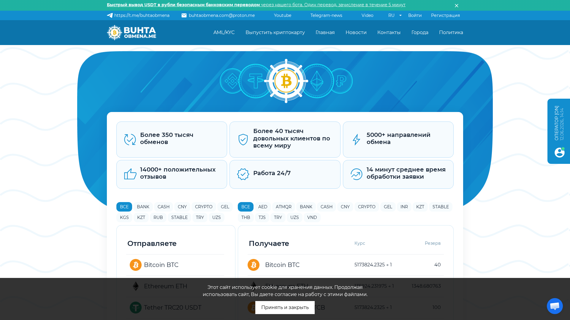The width and height of the screenshot is (570, 320).
Task: Select send filter CRYPTO
Action: pyautogui.click(x=204, y=207)
